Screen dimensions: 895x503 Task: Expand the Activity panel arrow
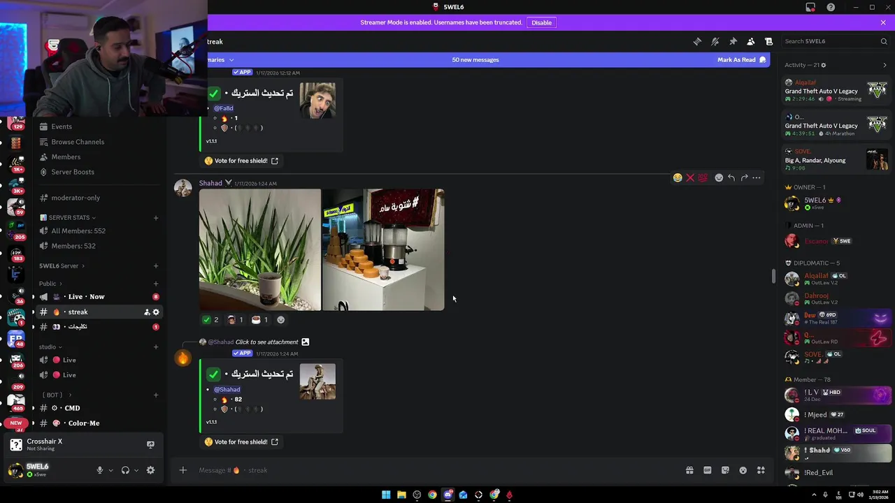[x=885, y=65]
